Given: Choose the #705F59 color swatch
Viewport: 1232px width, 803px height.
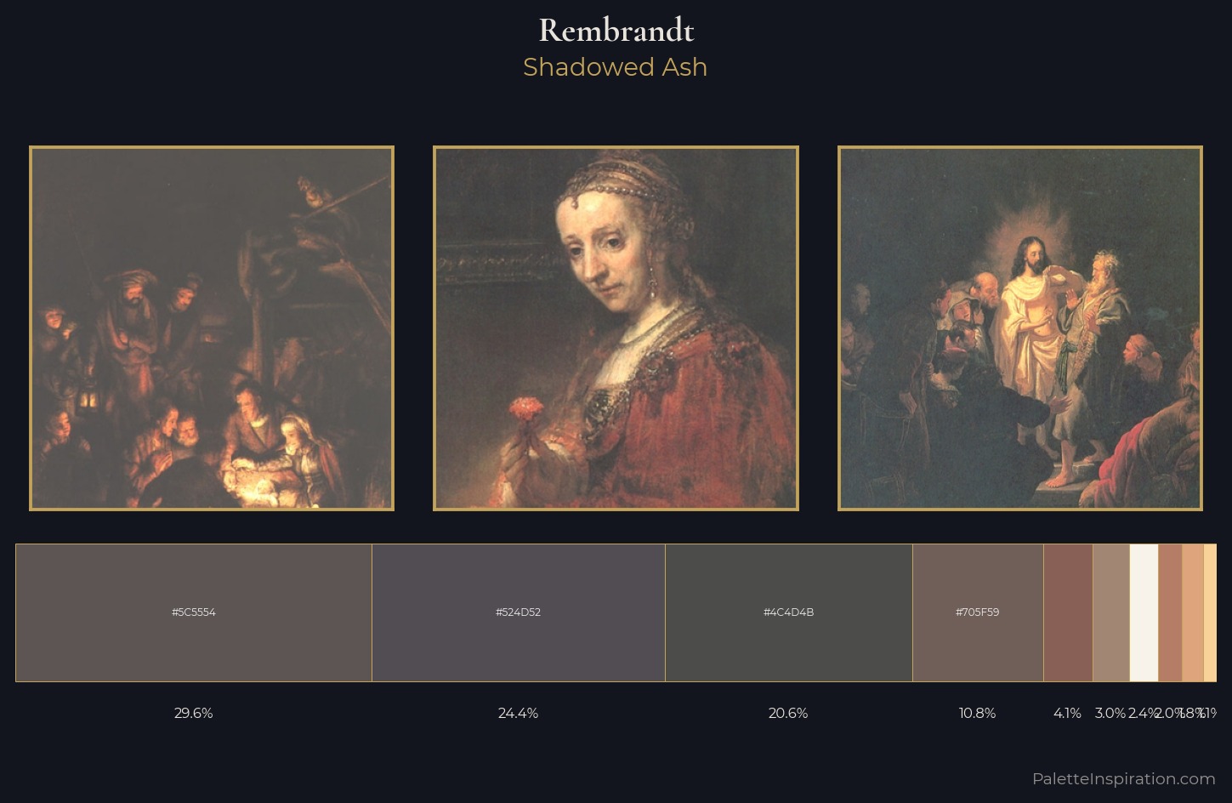Looking at the screenshot, I should [x=978, y=612].
